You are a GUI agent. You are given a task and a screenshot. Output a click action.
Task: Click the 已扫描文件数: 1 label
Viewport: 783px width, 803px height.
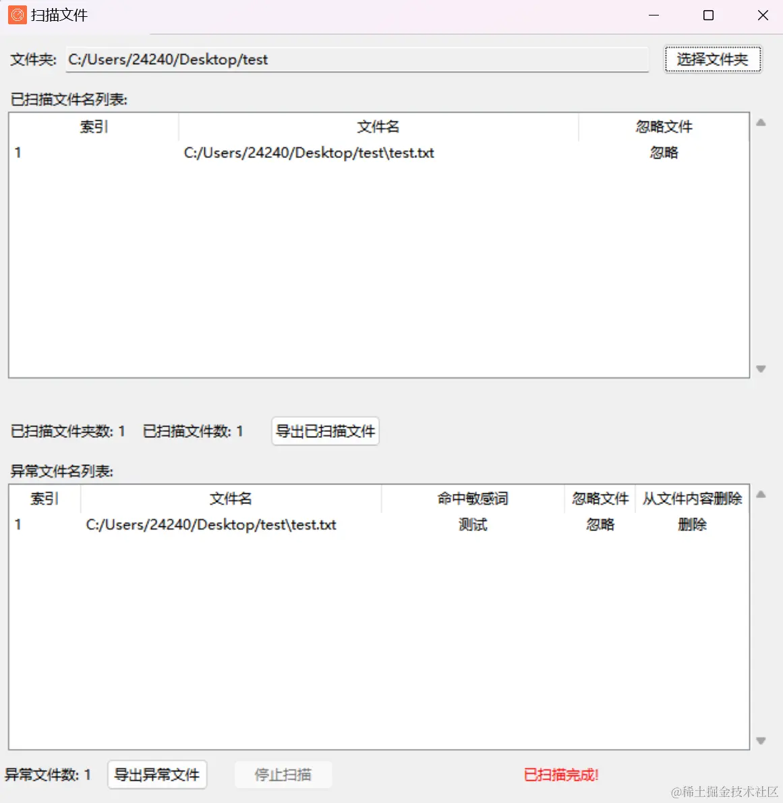193,431
